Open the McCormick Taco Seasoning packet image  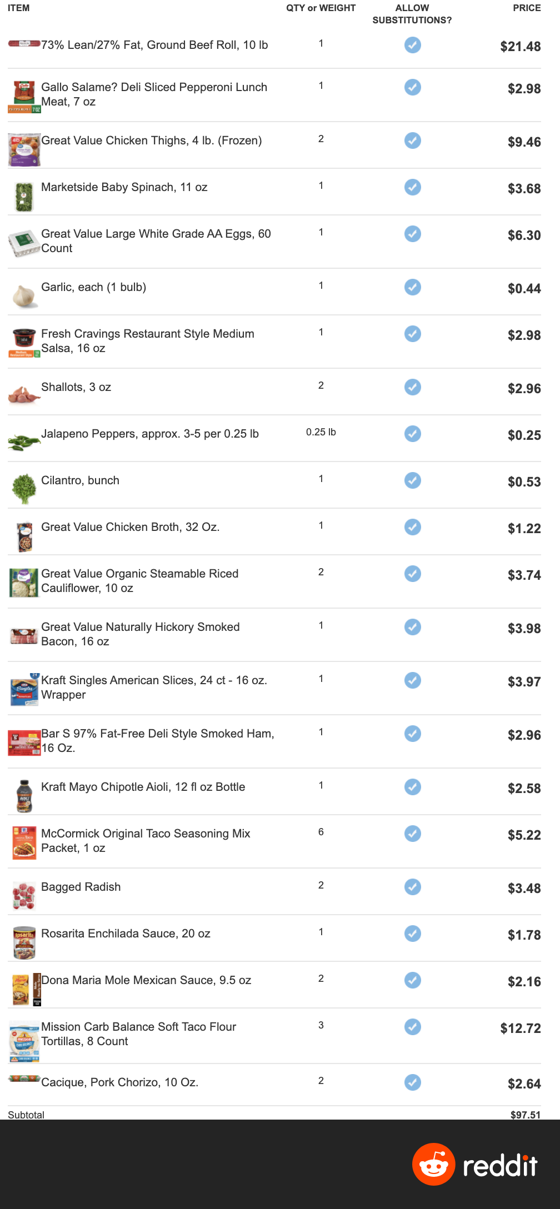(24, 842)
